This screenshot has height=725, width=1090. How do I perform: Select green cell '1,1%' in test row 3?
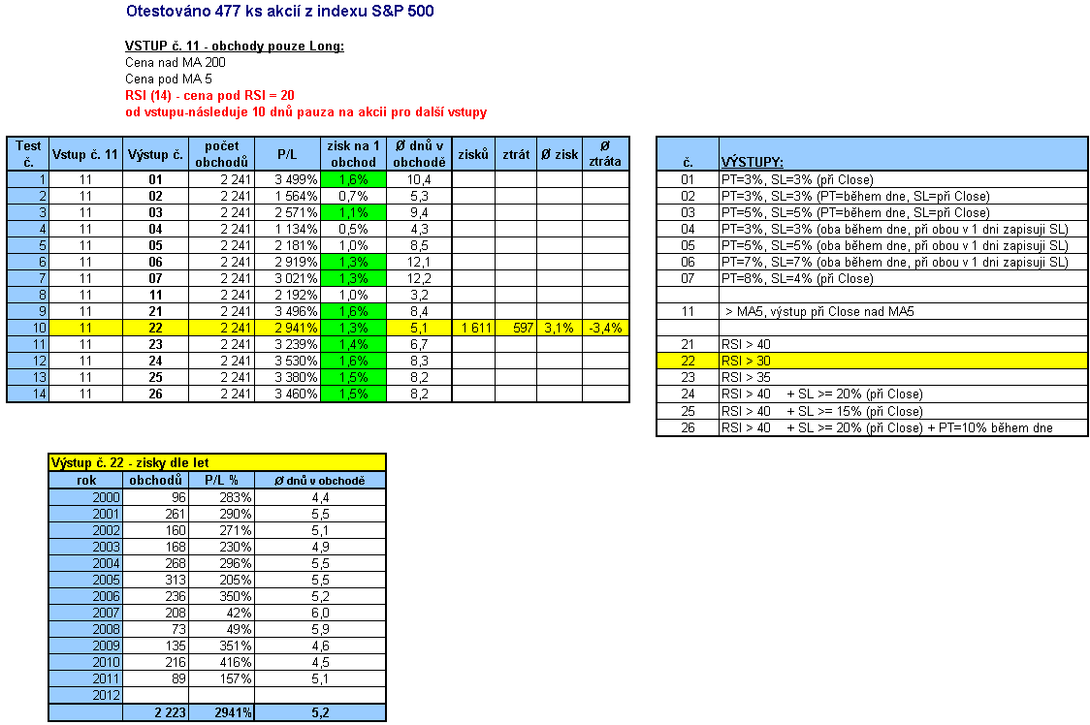pyautogui.click(x=353, y=212)
